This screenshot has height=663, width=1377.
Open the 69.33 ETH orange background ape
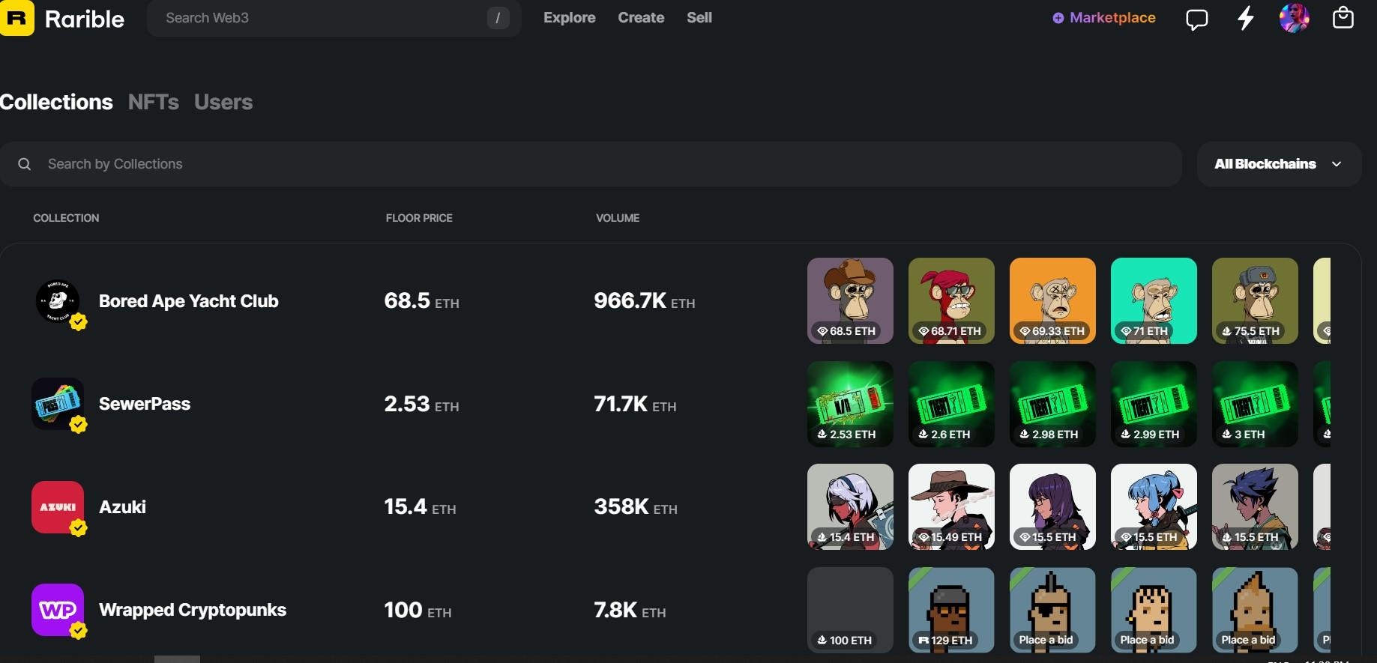pos(1052,301)
